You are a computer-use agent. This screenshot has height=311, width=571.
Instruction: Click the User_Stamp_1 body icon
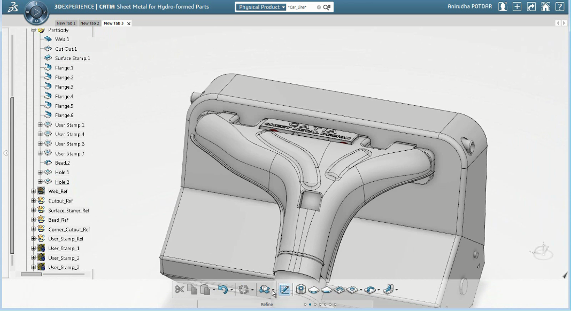[41, 248]
